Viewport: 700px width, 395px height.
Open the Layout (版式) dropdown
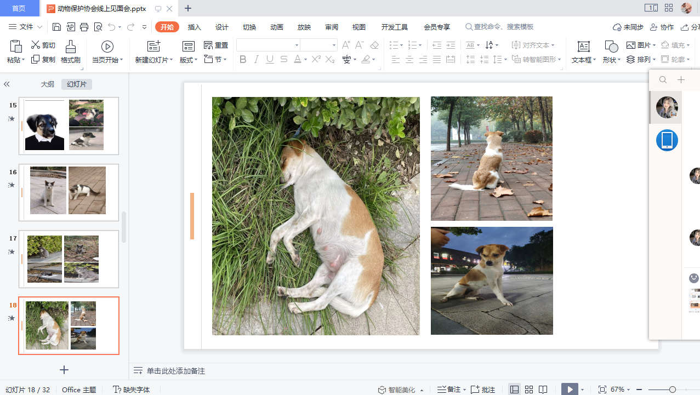pos(189,60)
